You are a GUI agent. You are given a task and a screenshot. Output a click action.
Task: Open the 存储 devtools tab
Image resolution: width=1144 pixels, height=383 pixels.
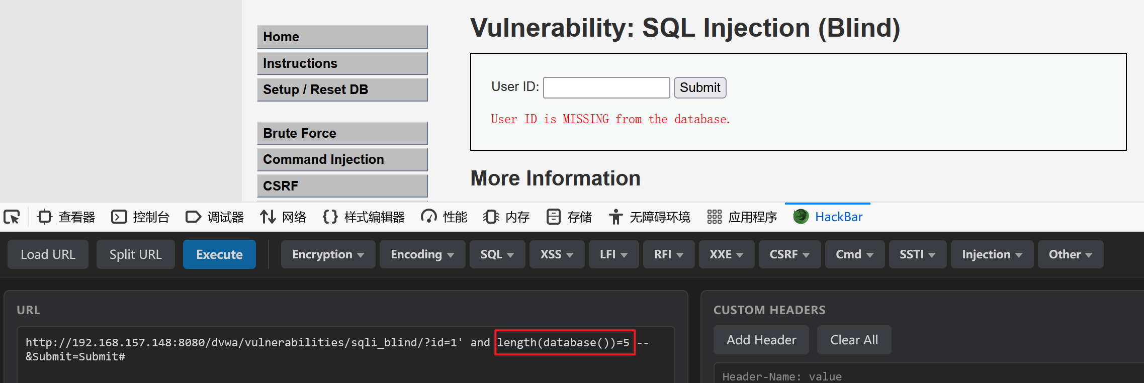[x=569, y=217]
